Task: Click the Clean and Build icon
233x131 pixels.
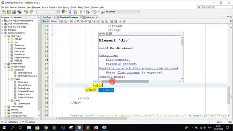Action: [x=75, y=12]
